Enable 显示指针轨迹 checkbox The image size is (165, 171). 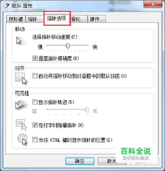[35, 102]
